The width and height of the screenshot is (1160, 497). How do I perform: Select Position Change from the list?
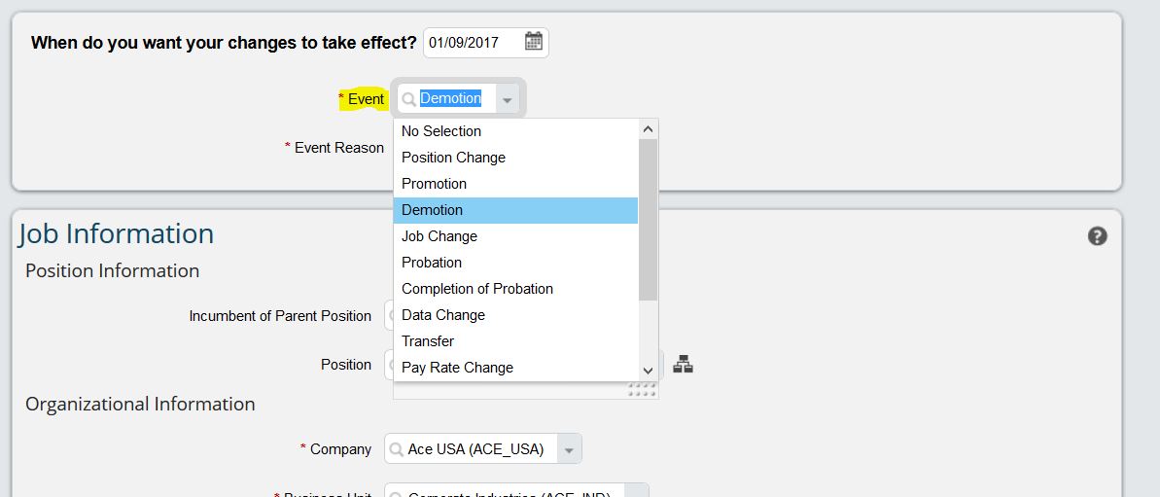click(x=515, y=158)
